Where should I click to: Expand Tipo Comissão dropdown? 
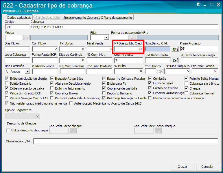click(x=27, y=71)
